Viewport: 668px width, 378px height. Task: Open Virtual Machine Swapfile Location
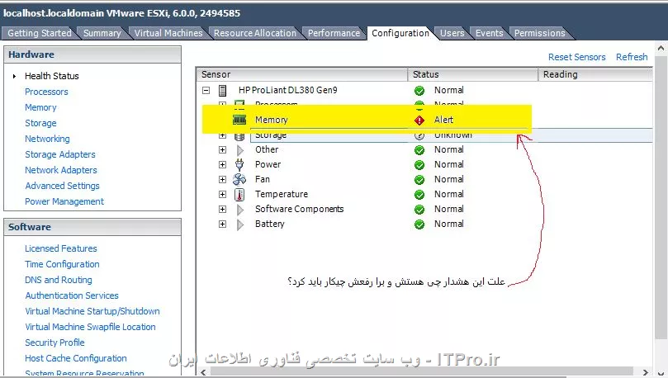90,328
